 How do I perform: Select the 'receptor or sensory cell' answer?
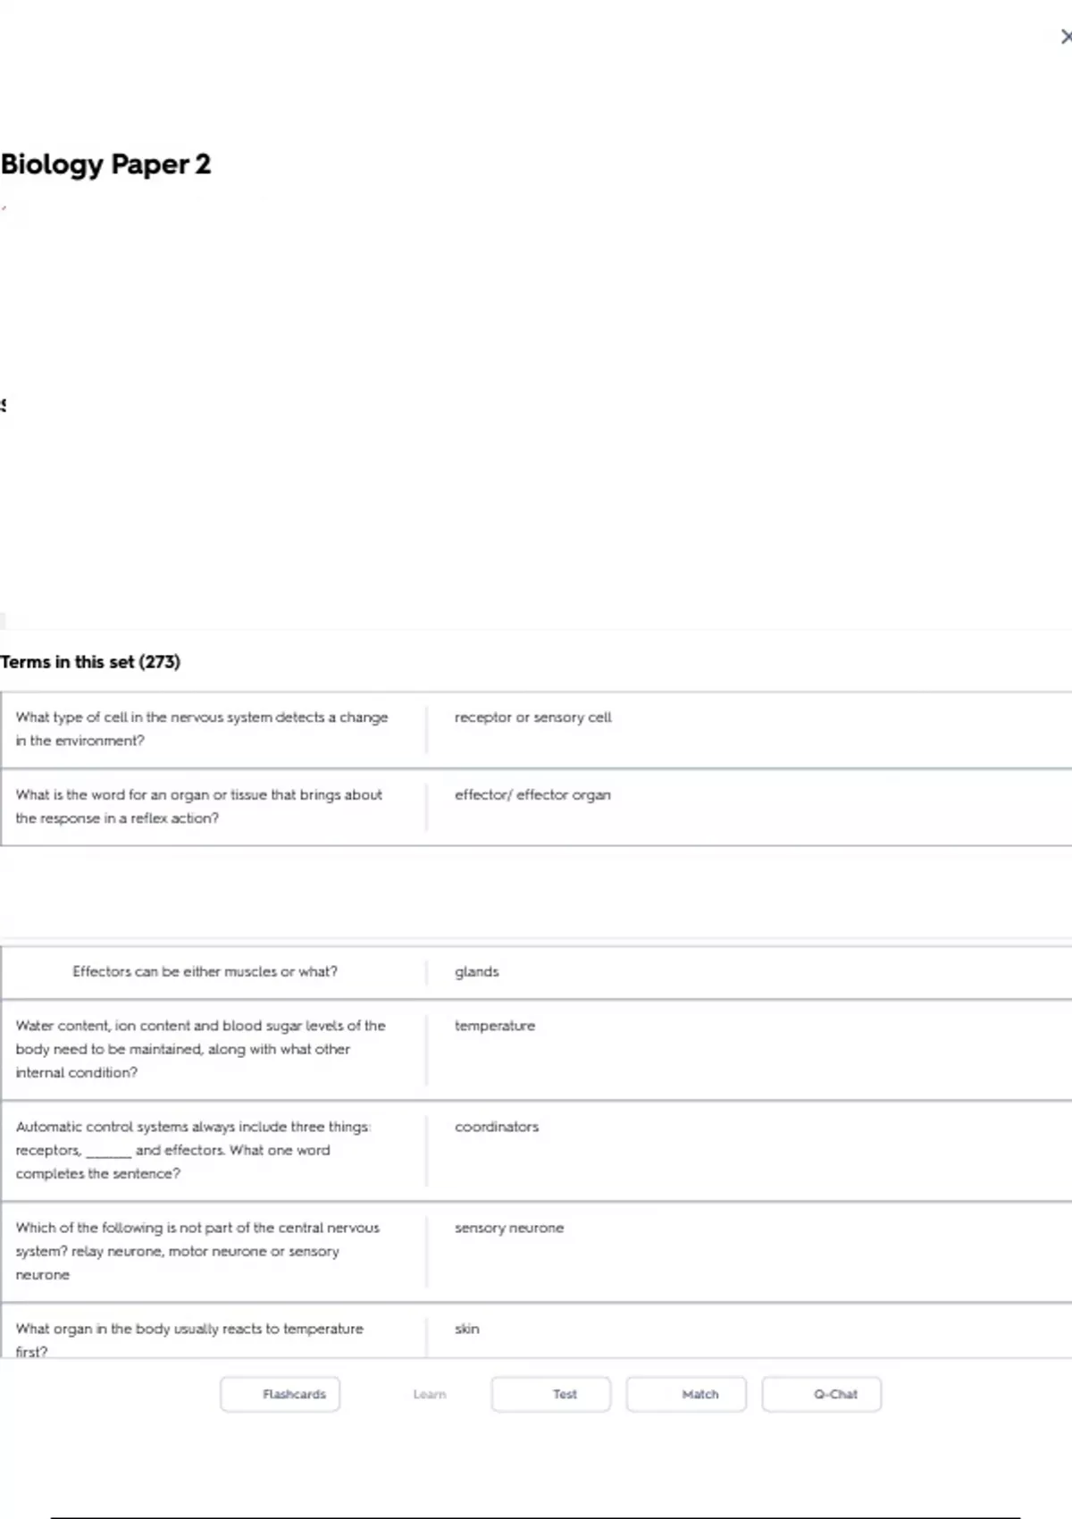pyautogui.click(x=532, y=718)
